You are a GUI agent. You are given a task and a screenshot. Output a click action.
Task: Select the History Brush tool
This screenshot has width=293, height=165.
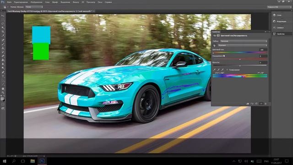coord(3,52)
